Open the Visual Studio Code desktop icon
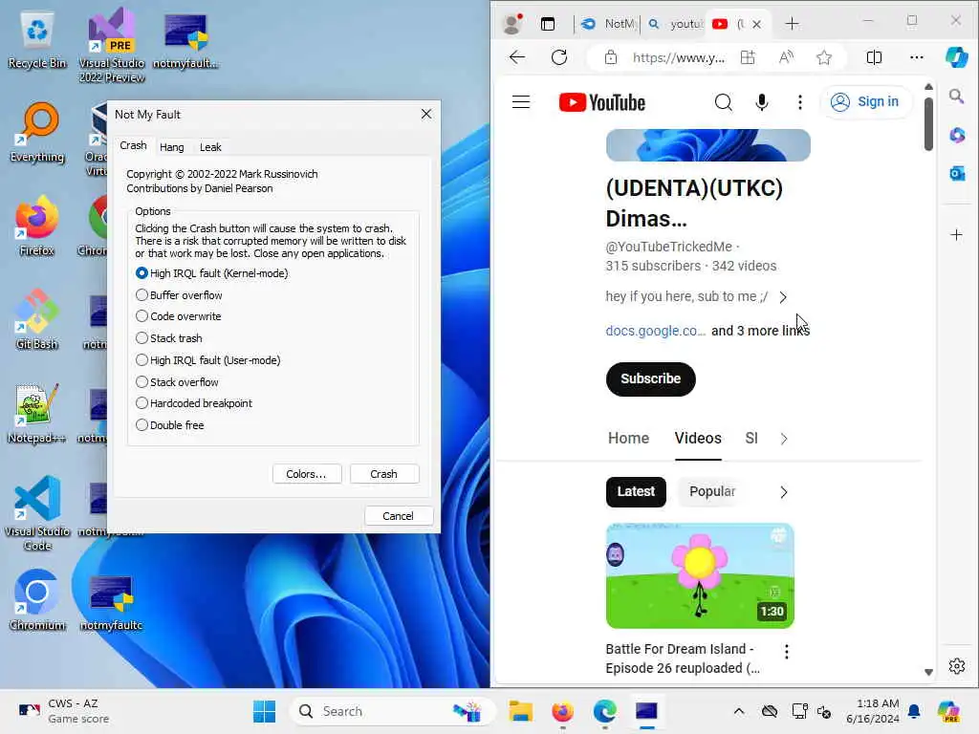Viewport: 979px width, 734px height. [37, 513]
